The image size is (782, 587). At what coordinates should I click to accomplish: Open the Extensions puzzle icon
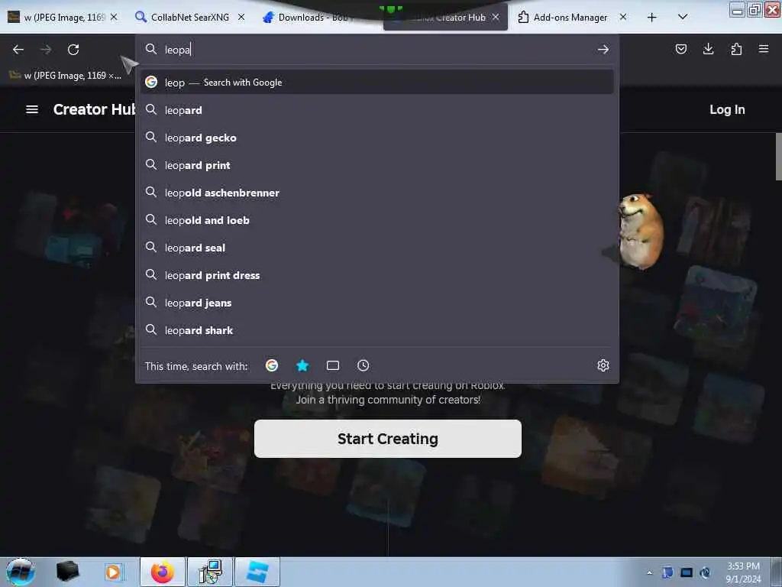click(736, 49)
